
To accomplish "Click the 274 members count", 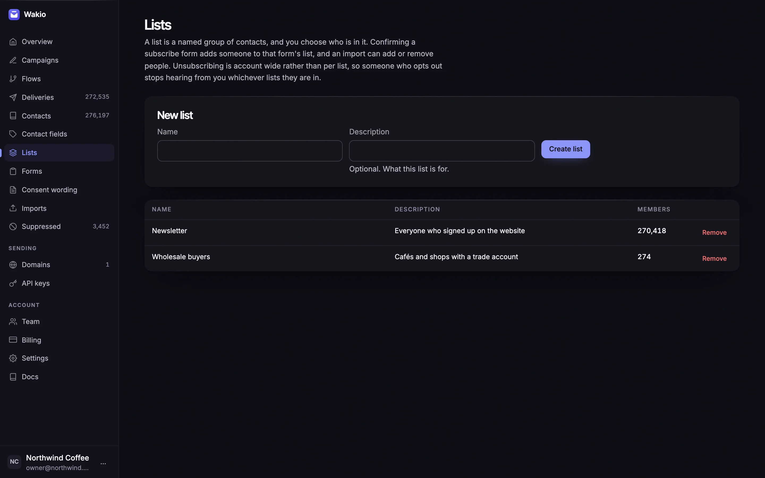I will [644, 257].
